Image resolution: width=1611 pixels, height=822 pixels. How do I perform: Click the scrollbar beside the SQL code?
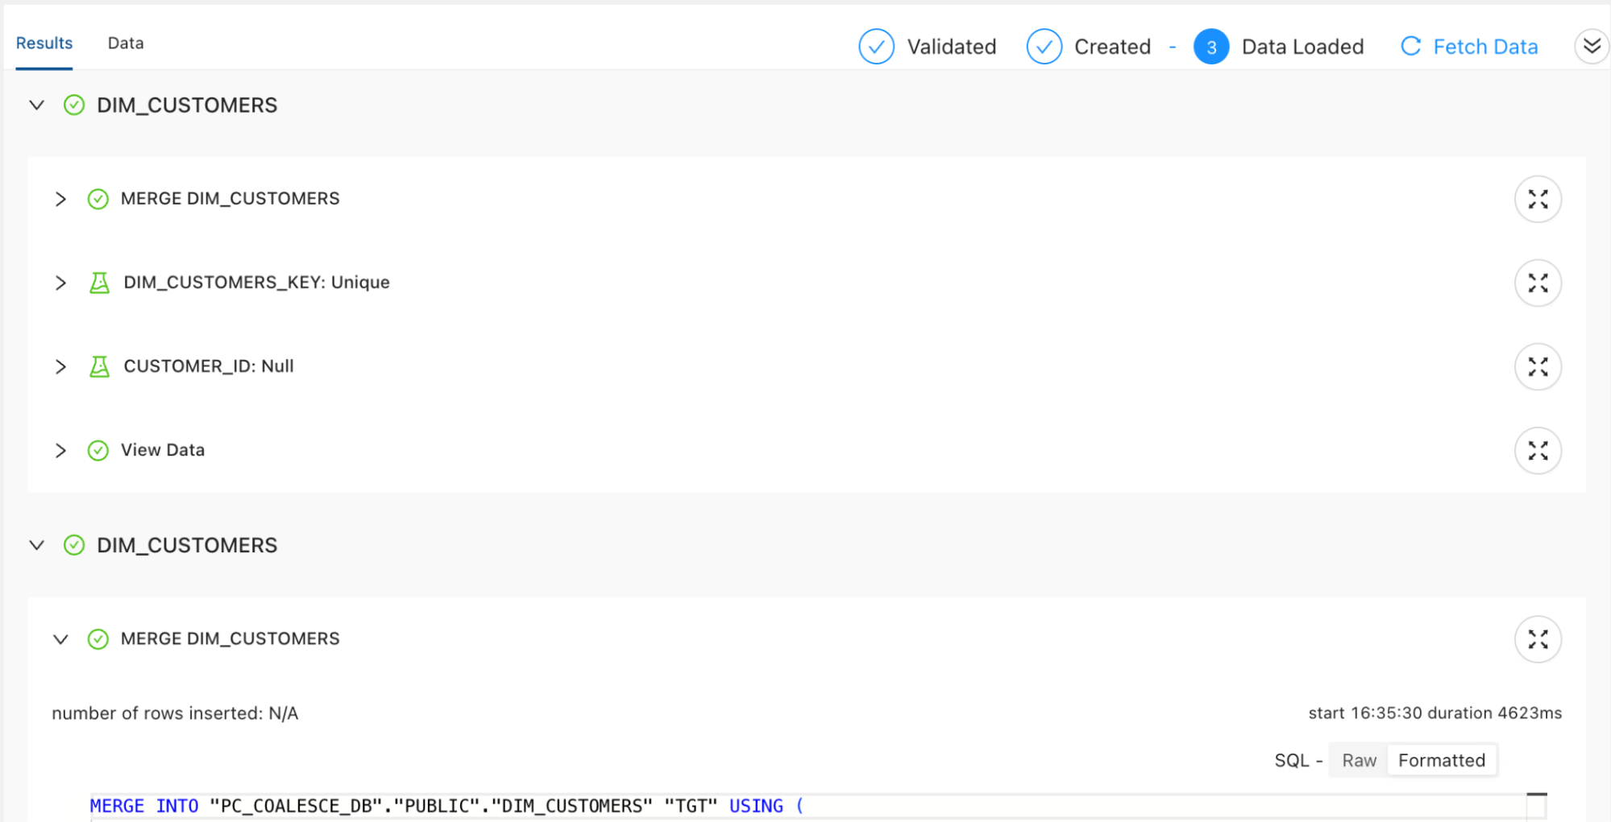click(1538, 805)
